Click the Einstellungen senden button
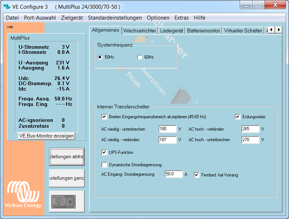 point(67,178)
